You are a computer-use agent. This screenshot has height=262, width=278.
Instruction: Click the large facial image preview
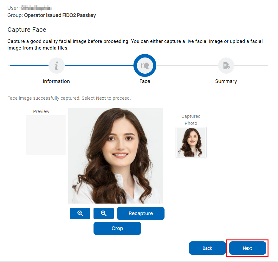click(x=115, y=156)
